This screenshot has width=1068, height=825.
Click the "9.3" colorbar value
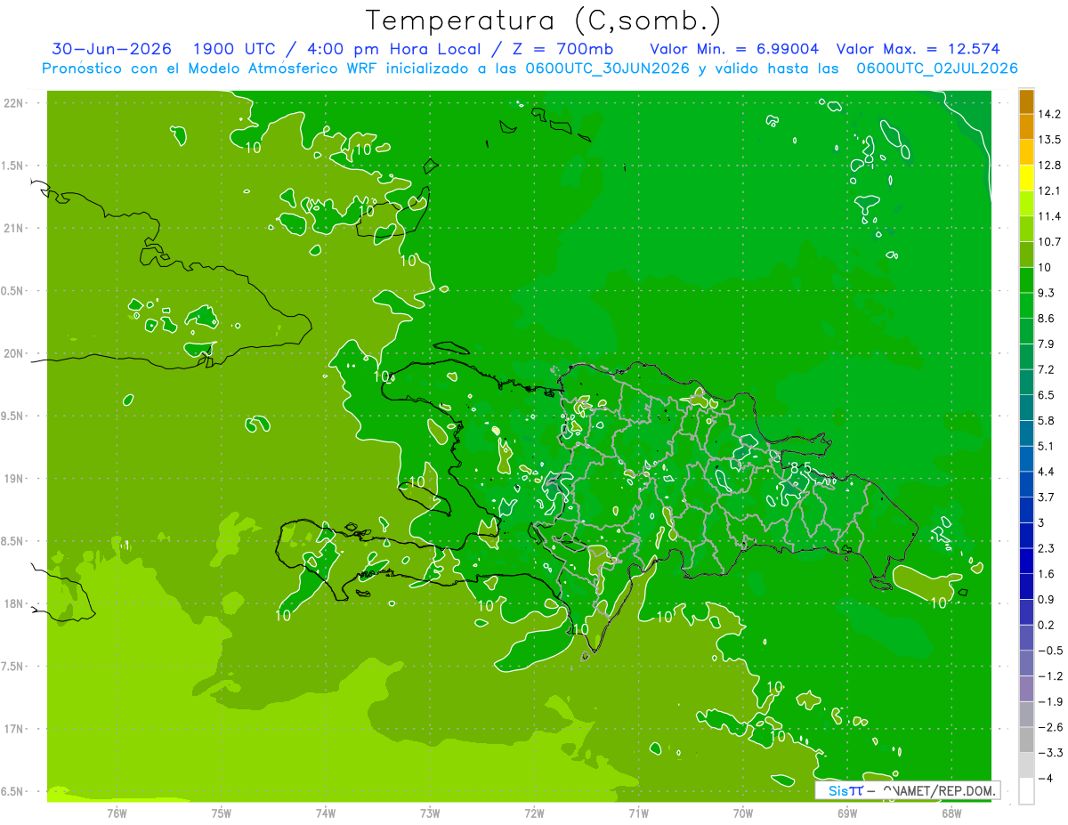1048,294
